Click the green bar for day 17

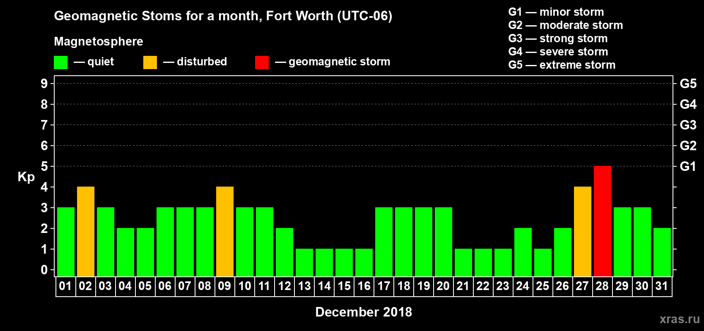click(x=384, y=242)
